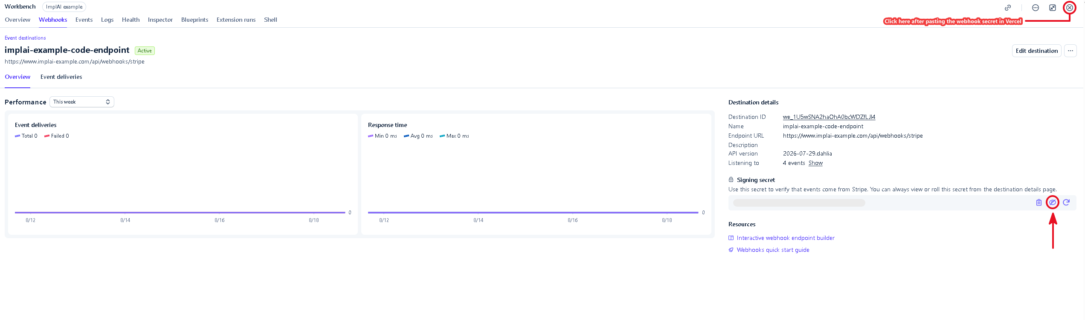Minimize the Workbench panel using collapse icon

1053,8
